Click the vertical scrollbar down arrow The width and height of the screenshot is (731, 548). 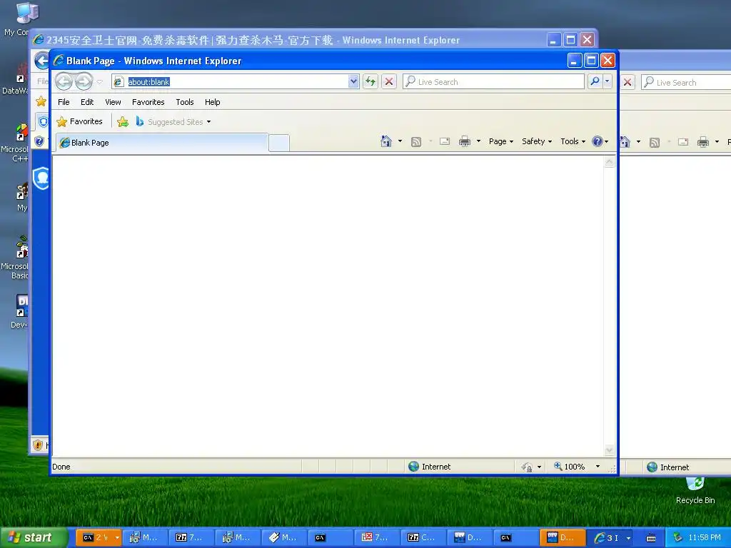tap(609, 450)
